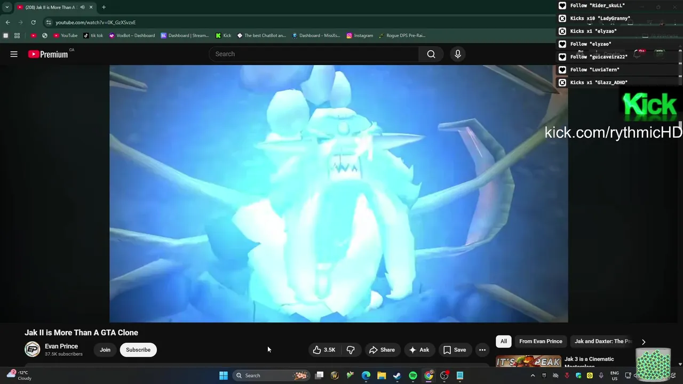Screen dimensions: 683x384
Task: Click the Subscribe button
Action: 138,350
